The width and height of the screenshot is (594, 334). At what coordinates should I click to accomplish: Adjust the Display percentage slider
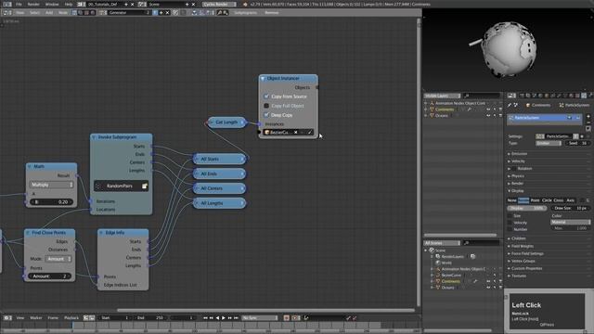pyautogui.click(x=527, y=208)
